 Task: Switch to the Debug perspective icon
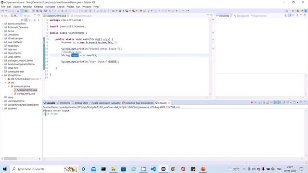click(306, 11)
